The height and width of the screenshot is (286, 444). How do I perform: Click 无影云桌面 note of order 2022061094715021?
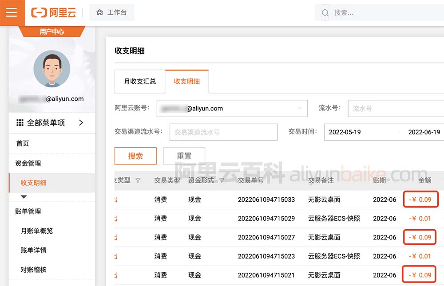pos(324,275)
